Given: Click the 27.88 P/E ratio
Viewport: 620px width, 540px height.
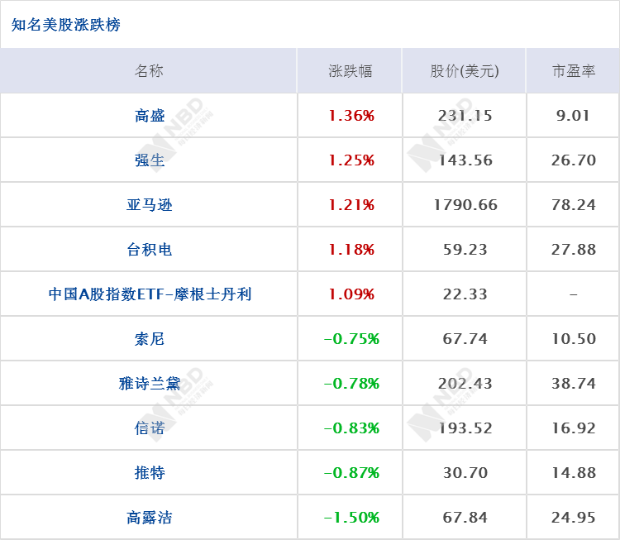Looking at the screenshot, I should (574, 250).
